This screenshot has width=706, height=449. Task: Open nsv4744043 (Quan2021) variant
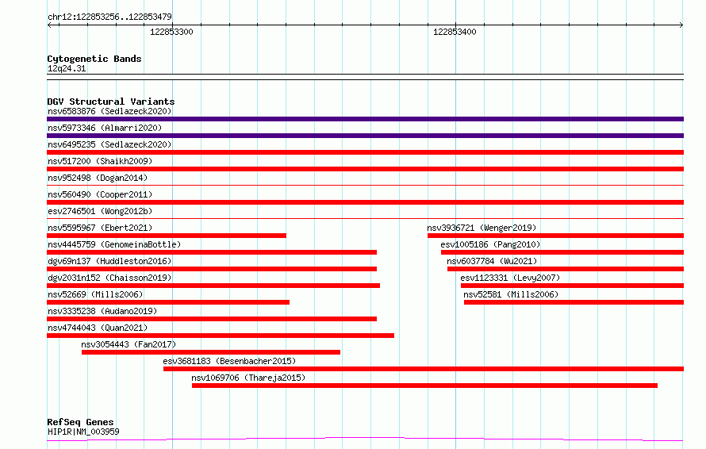click(x=98, y=328)
